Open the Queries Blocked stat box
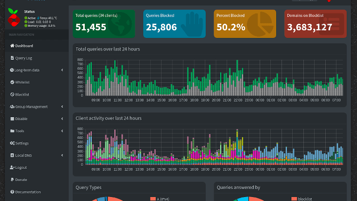The height and width of the screenshot is (201, 357). [x=174, y=23]
